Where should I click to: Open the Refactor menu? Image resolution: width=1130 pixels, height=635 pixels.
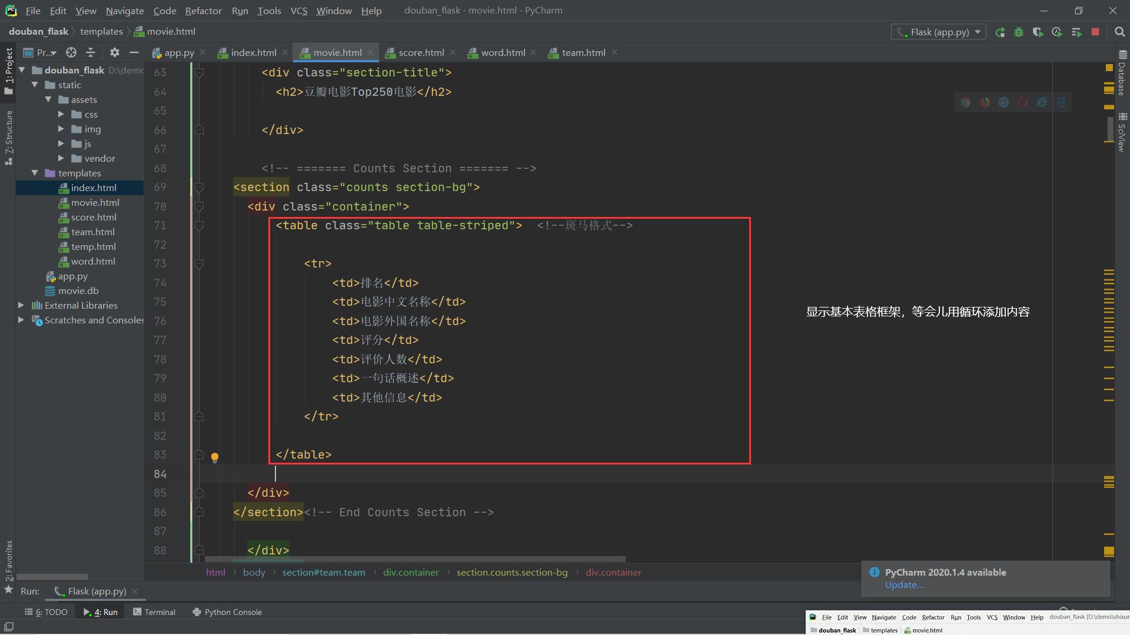[203, 11]
